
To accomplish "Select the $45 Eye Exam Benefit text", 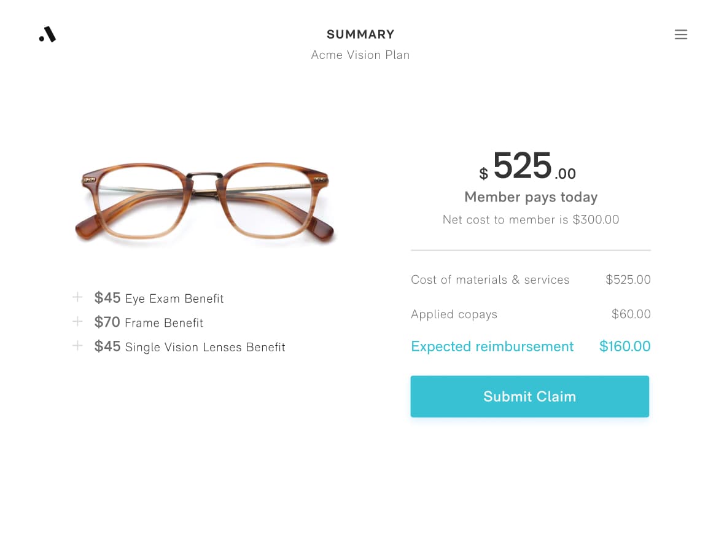I will click(x=159, y=298).
